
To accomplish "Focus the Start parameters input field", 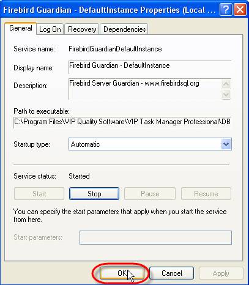I will (x=155, y=237).
